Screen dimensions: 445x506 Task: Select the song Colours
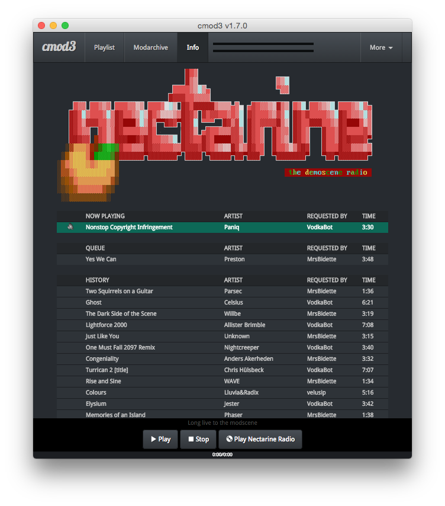96,392
